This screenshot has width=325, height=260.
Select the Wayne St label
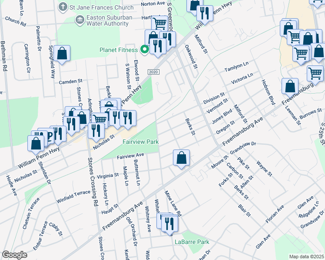(264, 169)
